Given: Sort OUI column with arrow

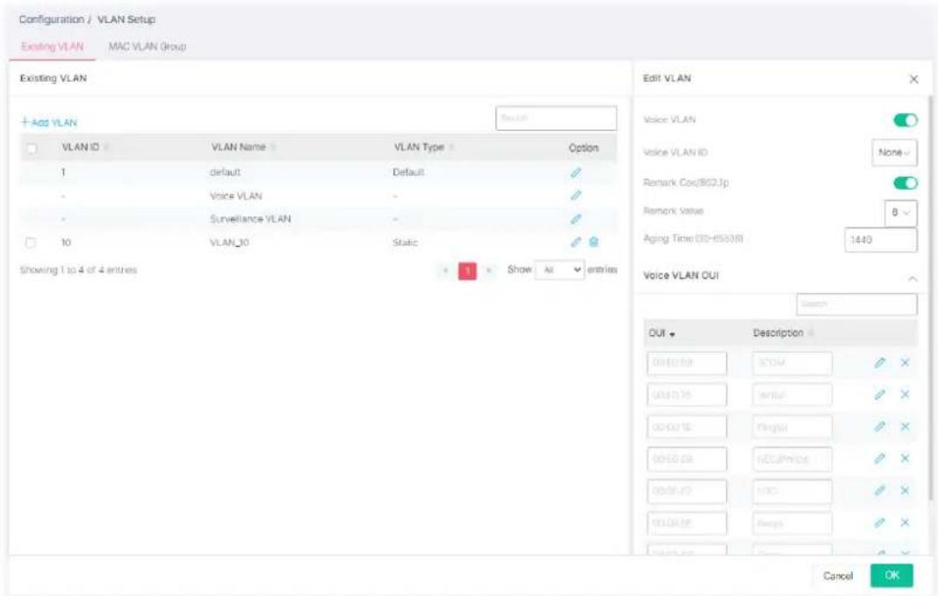Looking at the screenshot, I should pyautogui.click(x=662, y=333).
